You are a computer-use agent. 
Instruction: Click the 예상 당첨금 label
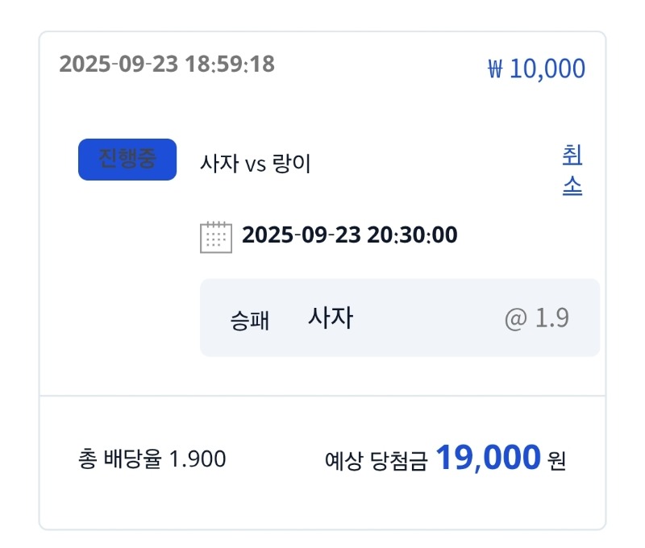(377, 460)
